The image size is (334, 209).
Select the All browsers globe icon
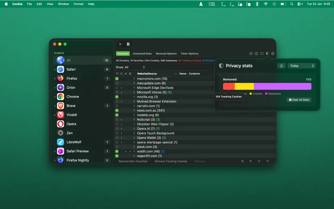point(60,60)
